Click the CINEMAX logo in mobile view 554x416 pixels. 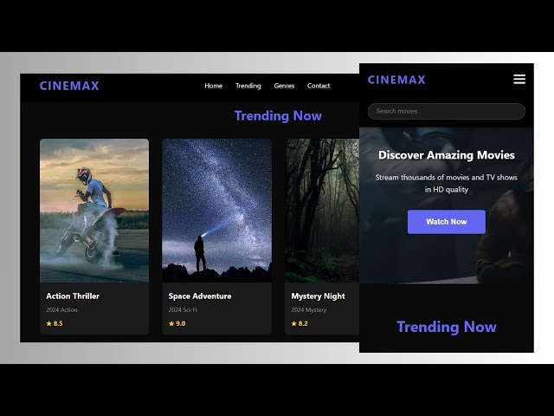396,80
